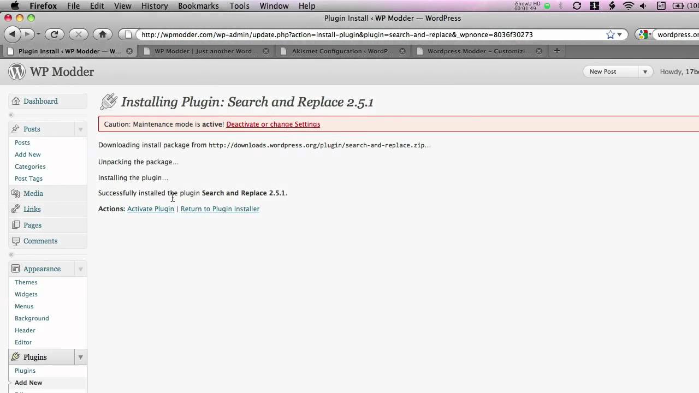Open the Edit menu
699x393 pixels.
[x=97, y=5]
